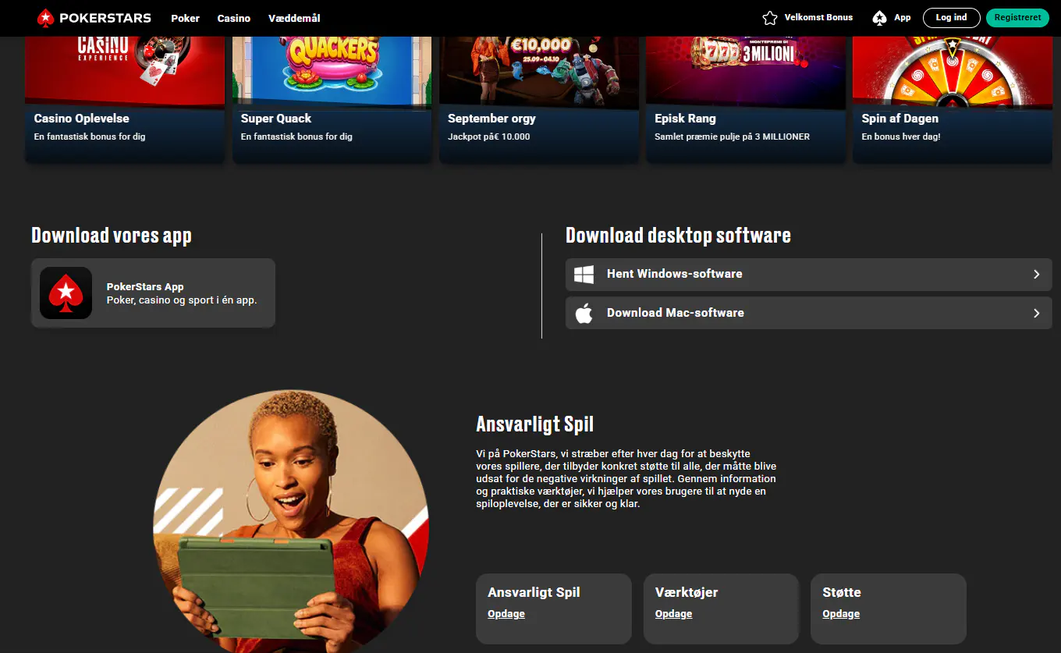The height and width of the screenshot is (653, 1061).
Task: Click the App label in the header
Action: point(903,17)
